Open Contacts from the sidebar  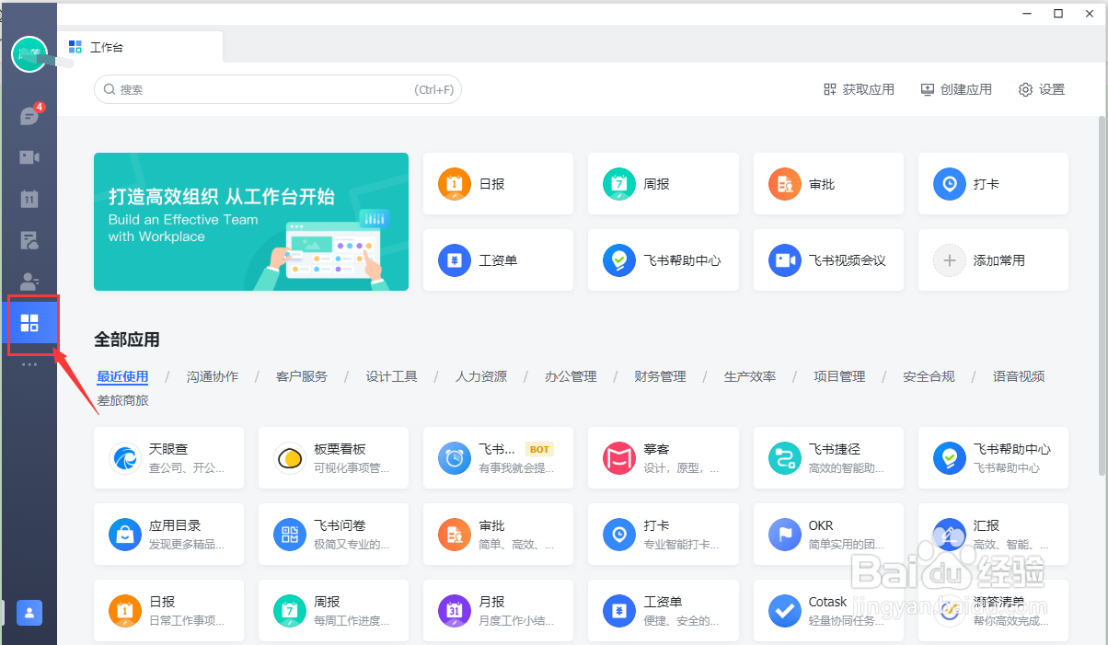(29, 281)
